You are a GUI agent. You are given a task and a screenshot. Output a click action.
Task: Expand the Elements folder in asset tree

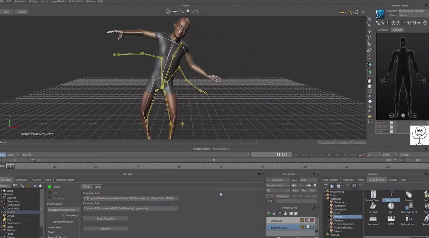point(329,221)
